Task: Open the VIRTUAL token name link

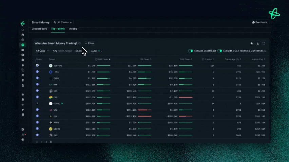Action: pyautogui.click(x=58, y=66)
